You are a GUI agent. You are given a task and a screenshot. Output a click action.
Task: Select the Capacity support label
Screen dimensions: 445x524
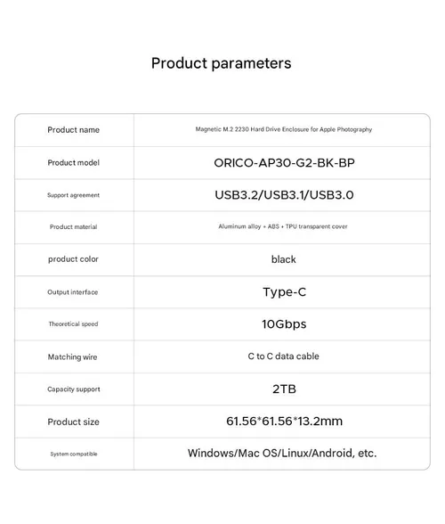tap(74, 389)
